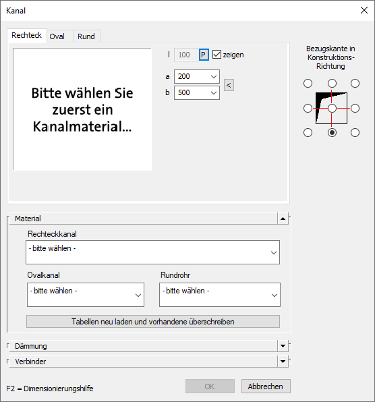Click the Bezugskante duct cross-section diagram
This screenshot has height=402, width=375.
(x=331, y=108)
